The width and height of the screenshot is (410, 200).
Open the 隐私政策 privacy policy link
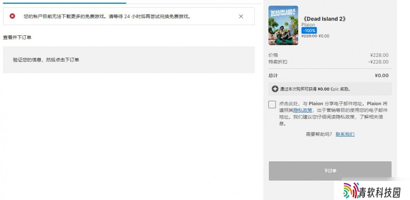[303, 110]
